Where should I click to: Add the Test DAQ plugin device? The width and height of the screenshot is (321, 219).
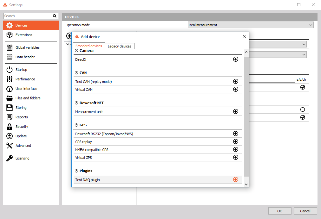235,179
